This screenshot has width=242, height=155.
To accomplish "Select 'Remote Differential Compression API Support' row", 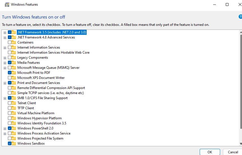I will pos(51,88).
